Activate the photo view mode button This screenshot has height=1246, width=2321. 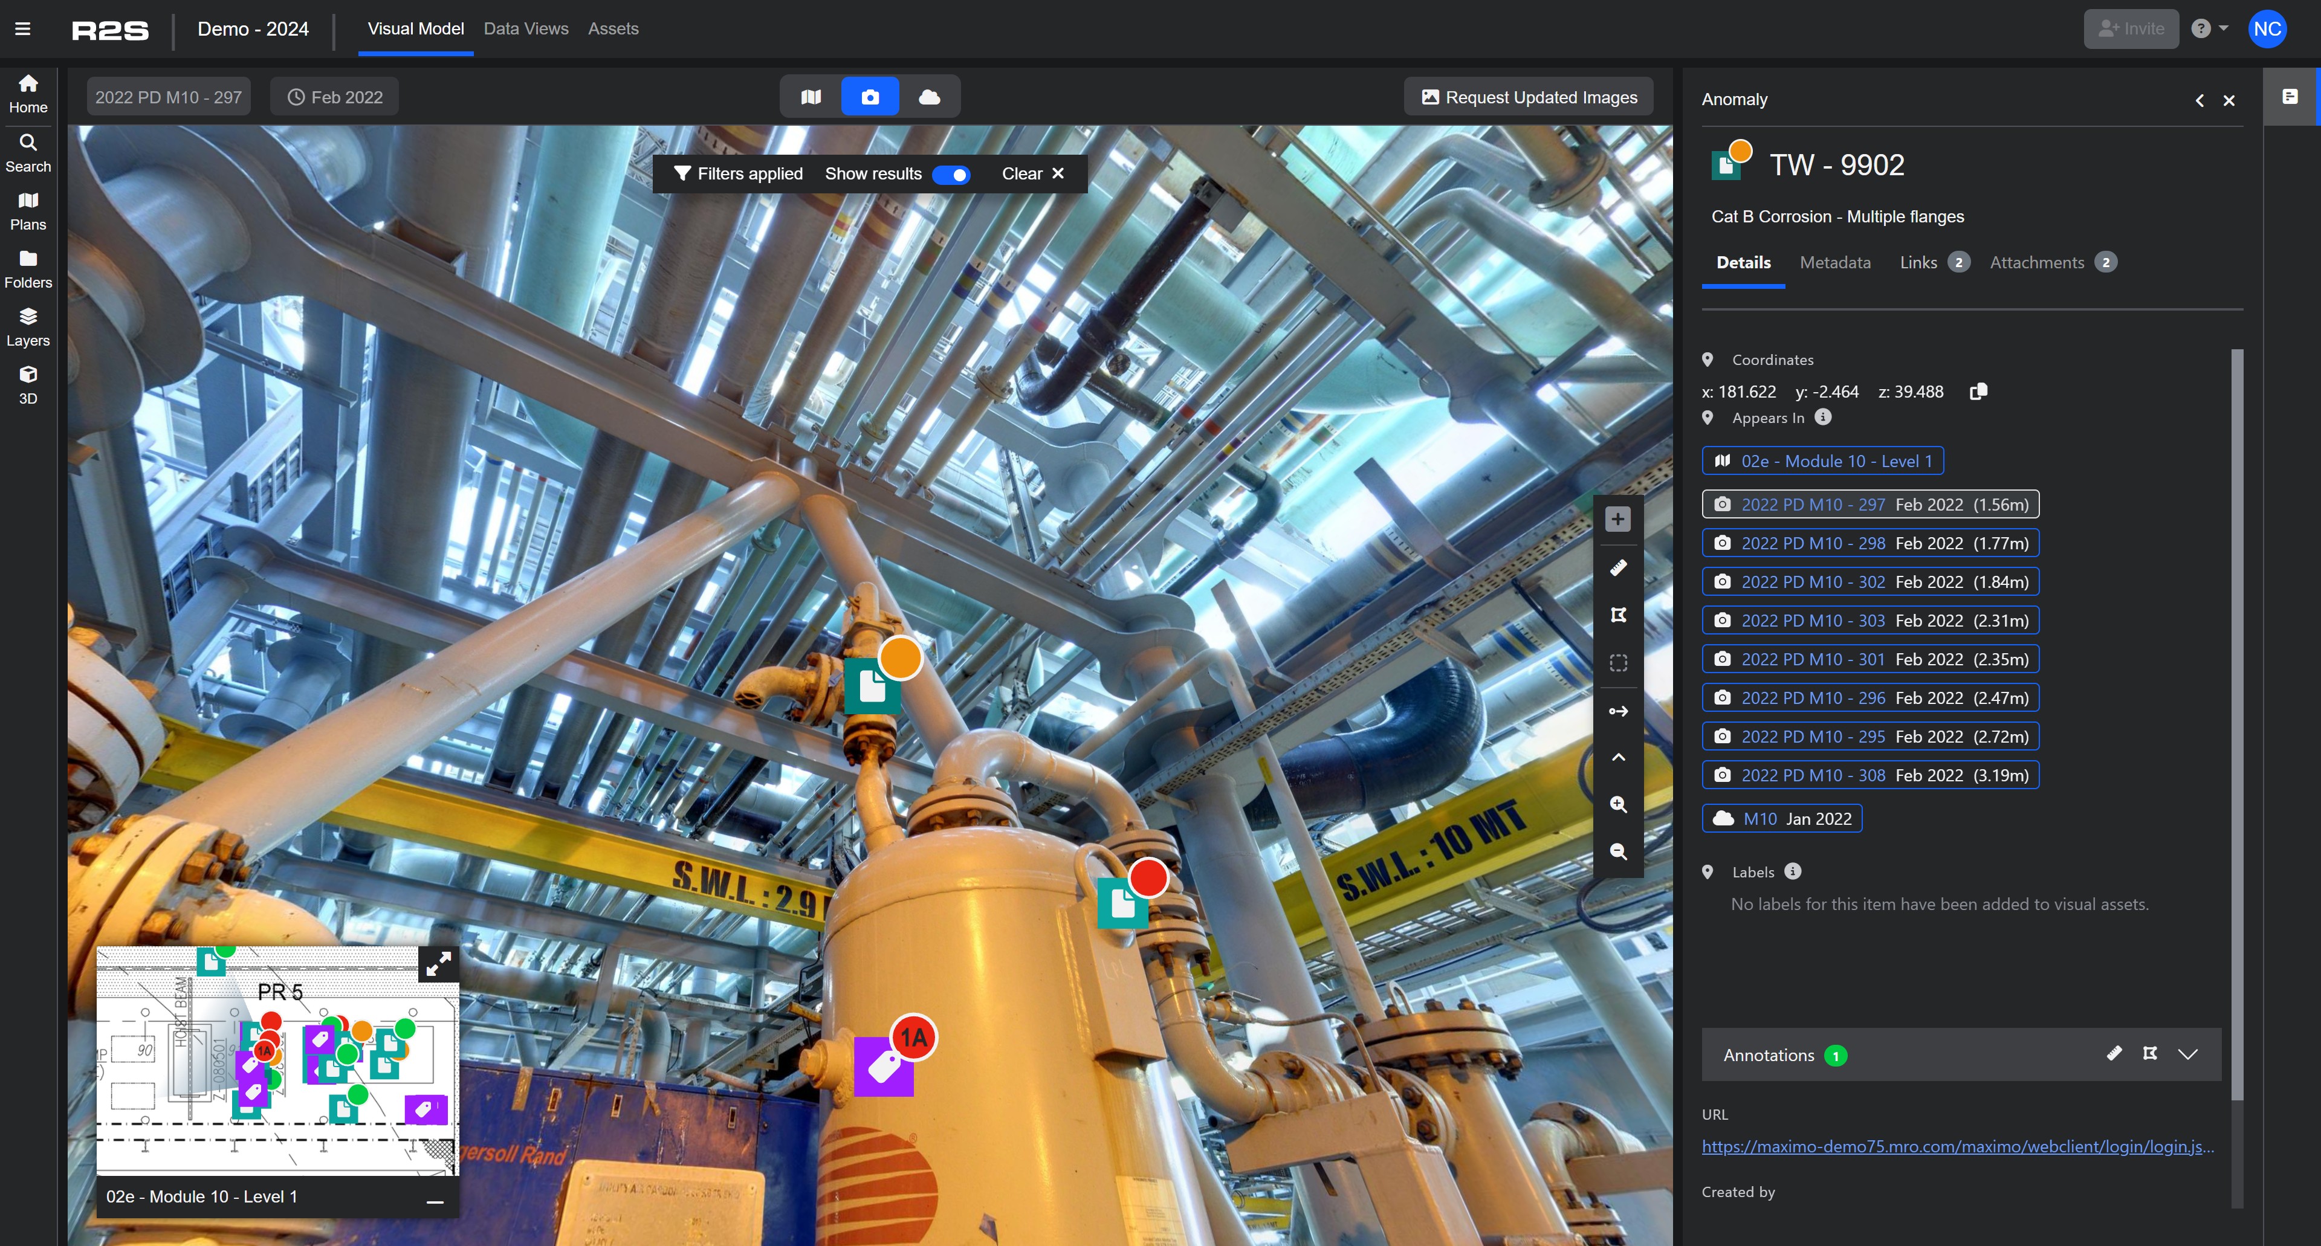pos(870,97)
